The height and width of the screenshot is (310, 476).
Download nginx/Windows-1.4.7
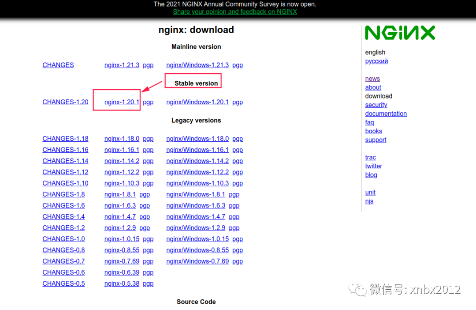coord(196,217)
